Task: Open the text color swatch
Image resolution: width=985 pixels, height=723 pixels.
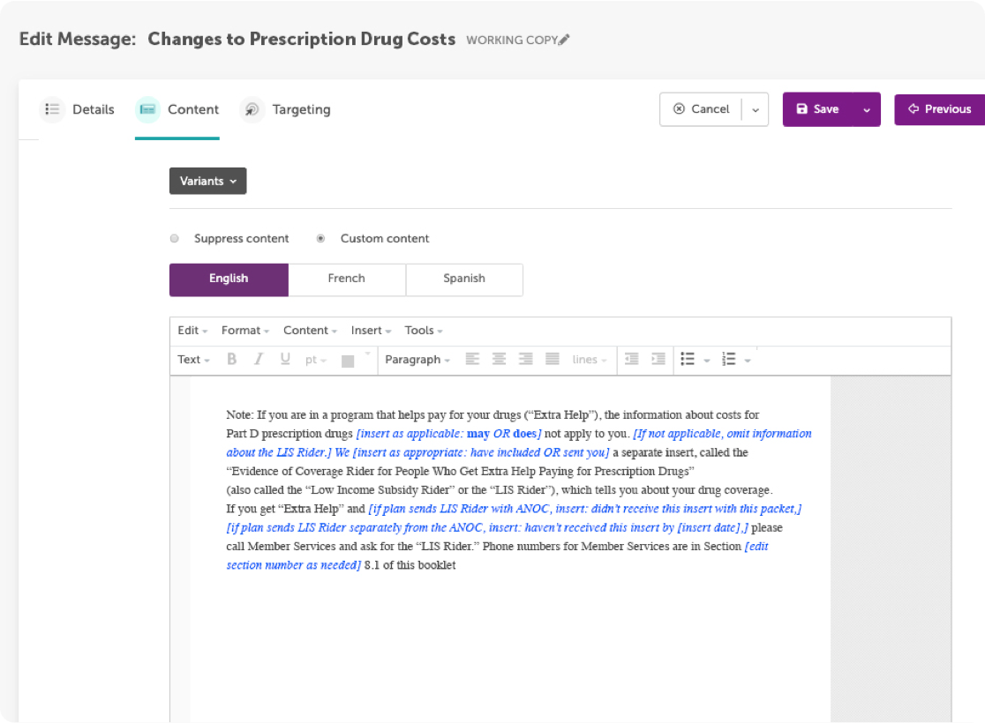Action: 348,360
